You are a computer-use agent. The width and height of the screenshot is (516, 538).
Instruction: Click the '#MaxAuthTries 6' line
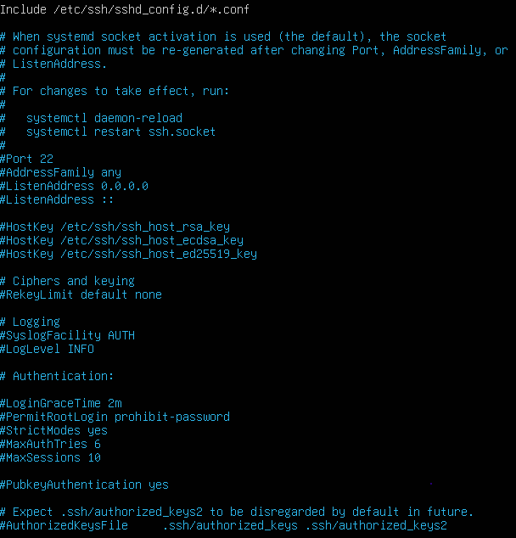point(50,444)
